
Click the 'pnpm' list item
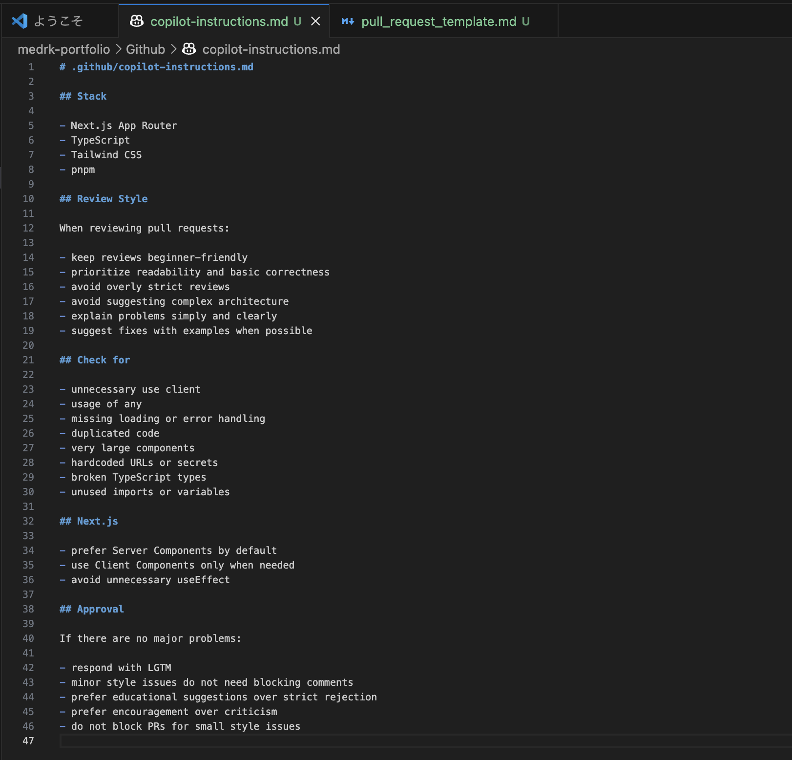coord(83,169)
